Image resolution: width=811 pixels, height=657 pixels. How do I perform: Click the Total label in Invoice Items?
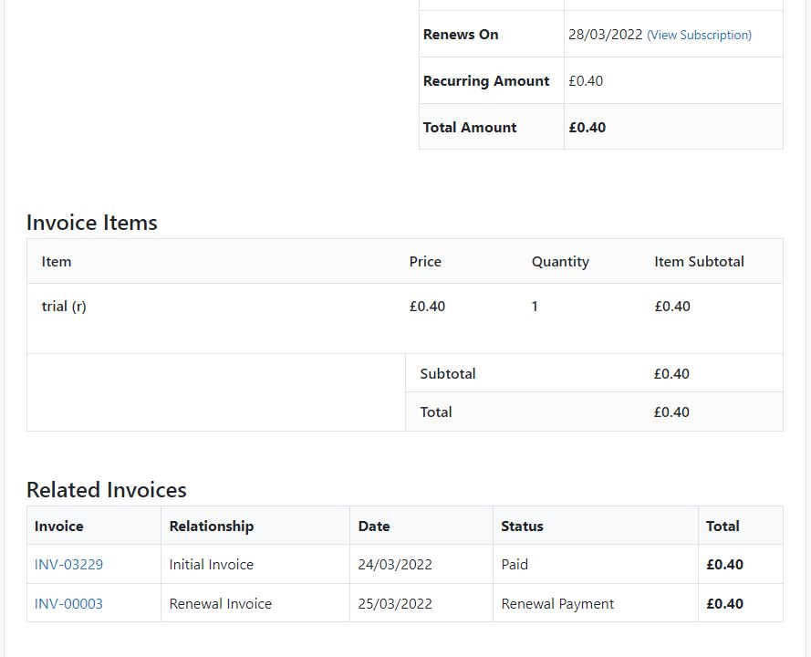pyautogui.click(x=436, y=412)
